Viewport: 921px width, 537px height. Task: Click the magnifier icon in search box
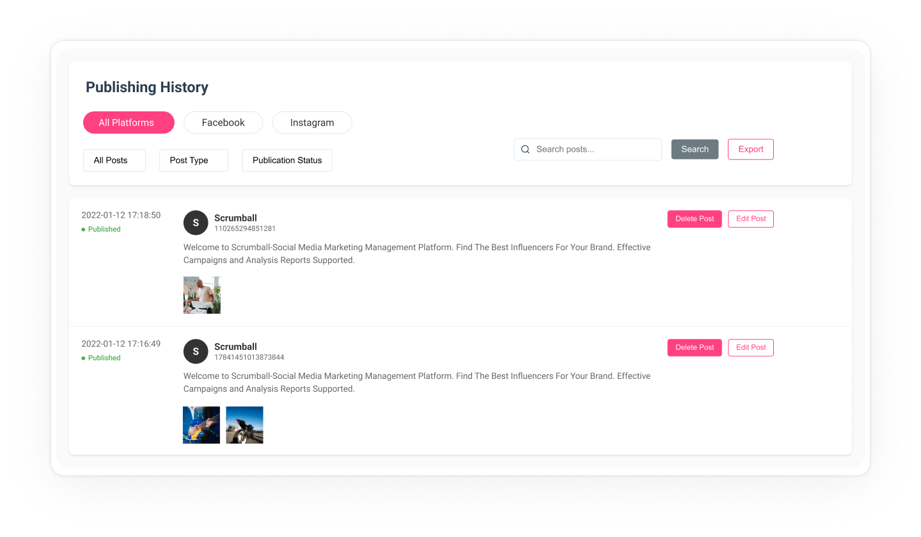coord(525,150)
